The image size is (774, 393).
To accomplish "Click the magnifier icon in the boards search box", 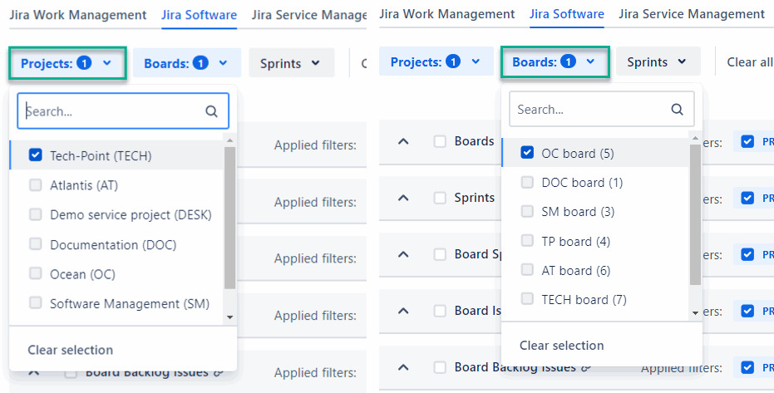I will click(x=677, y=109).
